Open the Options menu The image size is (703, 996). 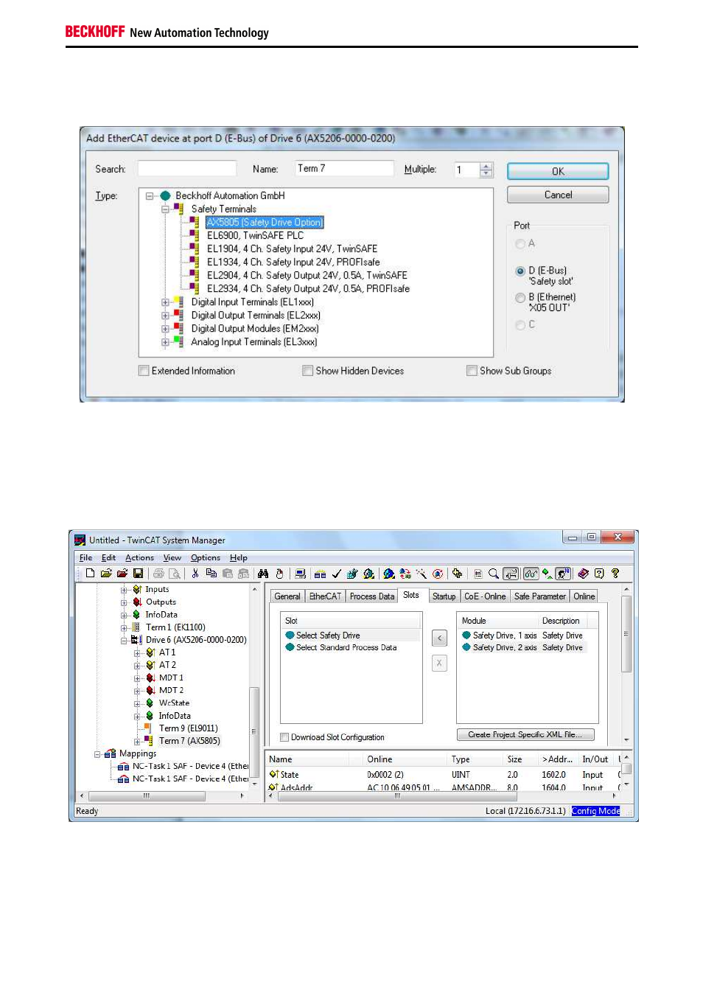pos(205,558)
